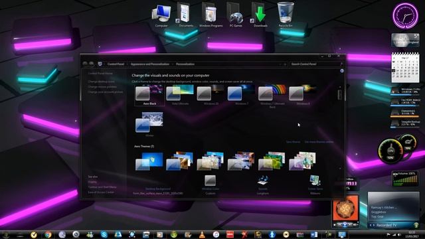Click the Windows 7 Ultra drive meter gadget
Screen dimensions: 425x239
click(406, 92)
